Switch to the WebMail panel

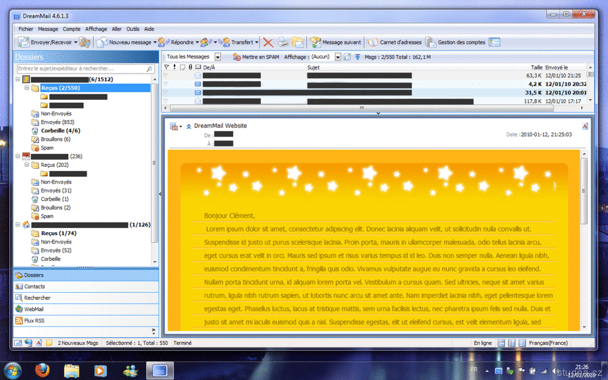click(x=85, y=309)
